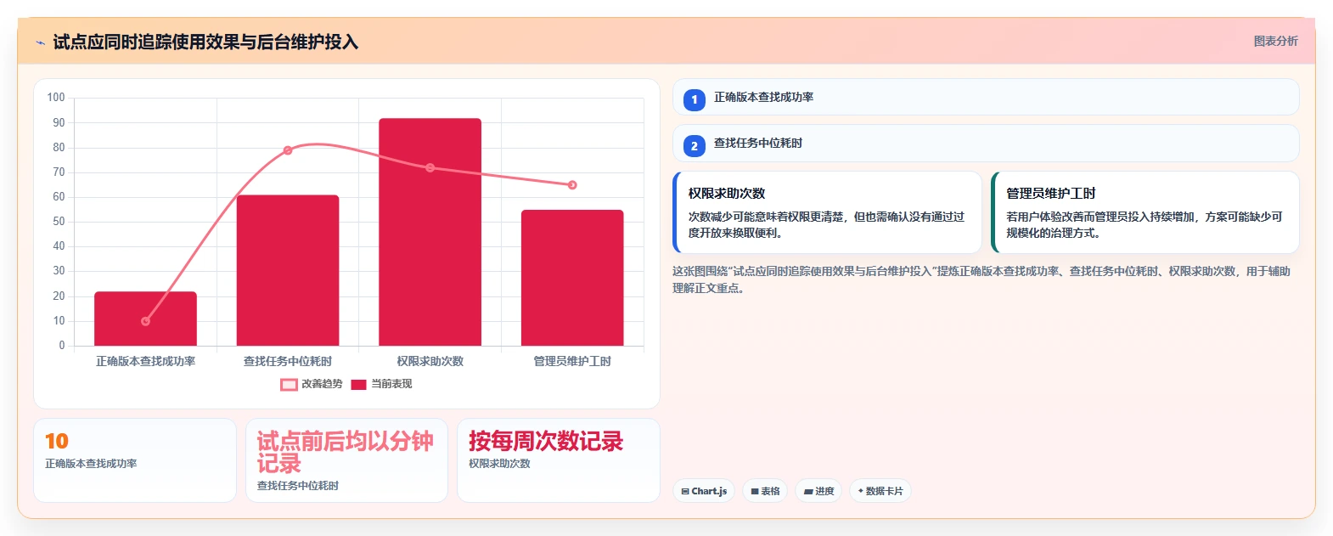Toggle the 当前表现 legend entry
The image size is (1333, 536).
click(x=381, y=384)
